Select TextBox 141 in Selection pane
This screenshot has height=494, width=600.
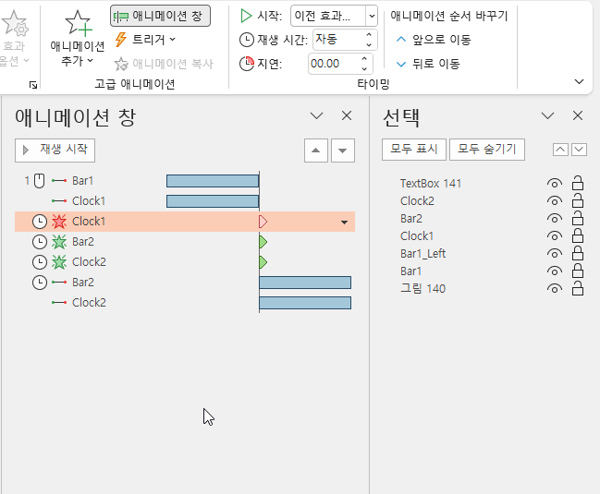pyautogui.click(x=431, y=184)
